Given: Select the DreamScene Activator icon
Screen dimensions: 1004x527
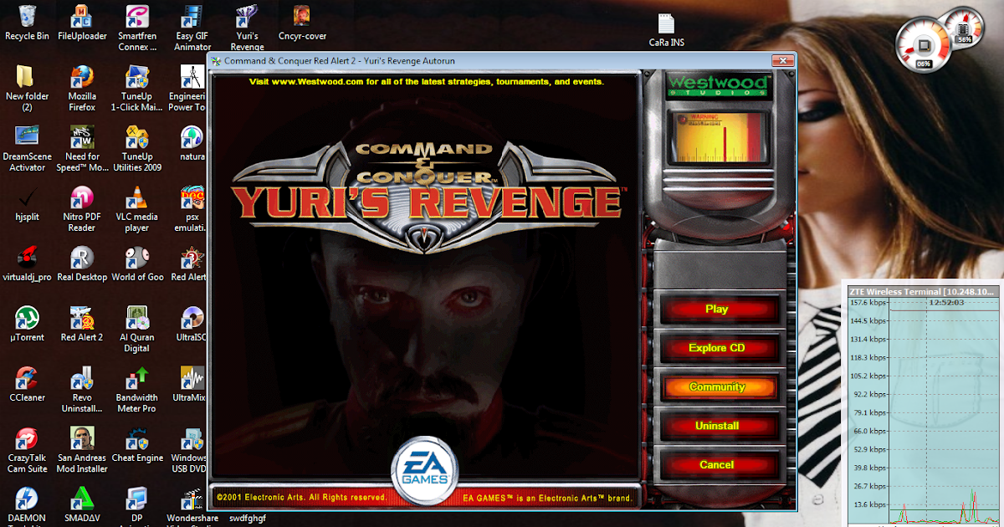Looking at the screenshot, I should pyautogui.click(x=27, y=148).
